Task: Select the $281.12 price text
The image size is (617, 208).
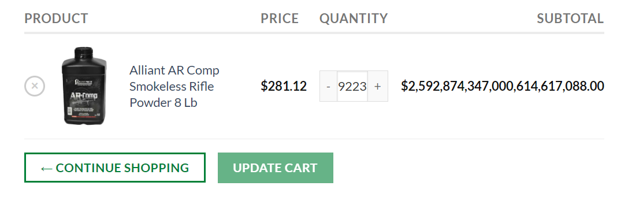Action: [x=284, y=86]
